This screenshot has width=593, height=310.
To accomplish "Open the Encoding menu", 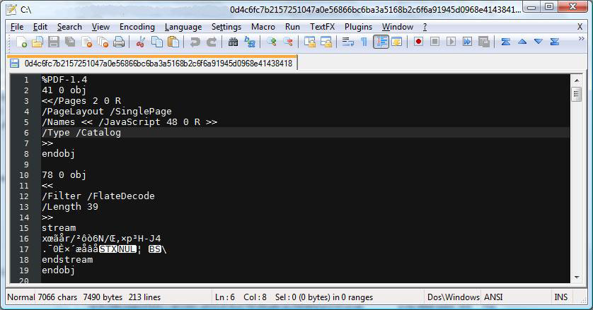I will point(137,27).
